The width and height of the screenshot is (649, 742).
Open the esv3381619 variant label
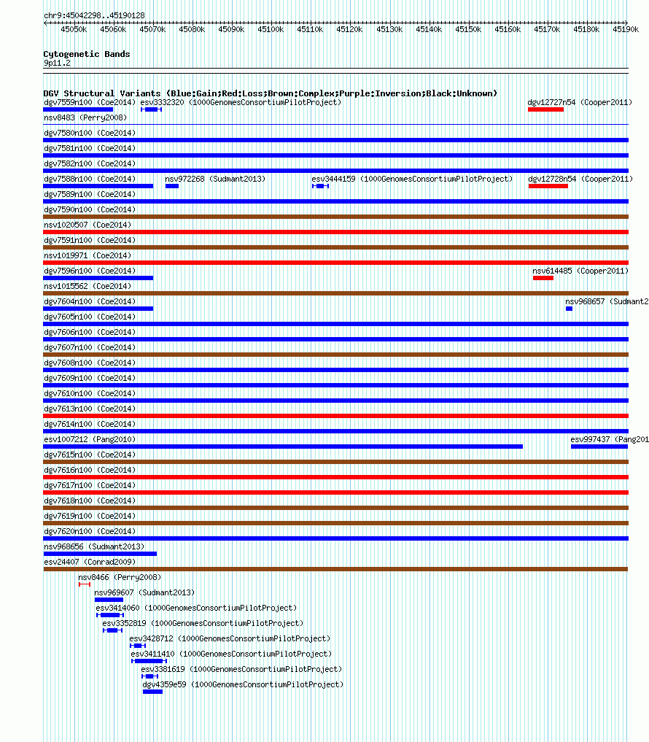coord(241,669)
